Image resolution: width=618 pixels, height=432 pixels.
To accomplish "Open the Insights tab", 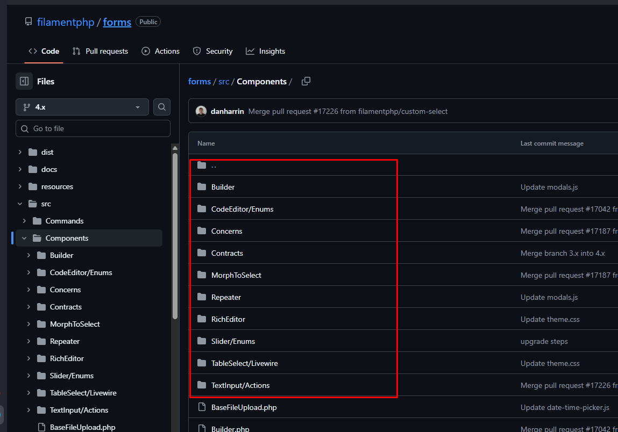I will (265, 51).
